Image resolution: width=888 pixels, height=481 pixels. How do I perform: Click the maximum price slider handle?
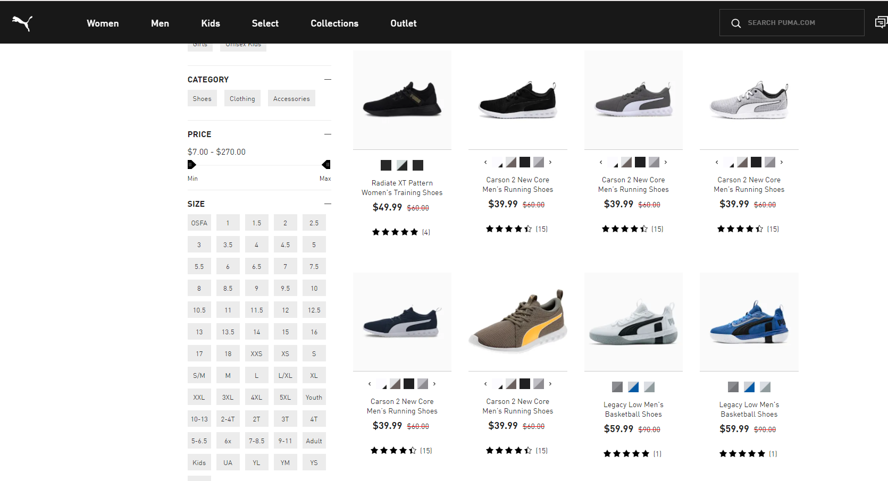pos(326,165)
